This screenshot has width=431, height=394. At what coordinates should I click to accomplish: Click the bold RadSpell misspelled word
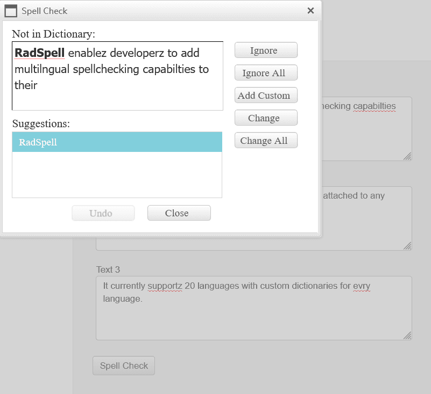[x=40, y=53]
